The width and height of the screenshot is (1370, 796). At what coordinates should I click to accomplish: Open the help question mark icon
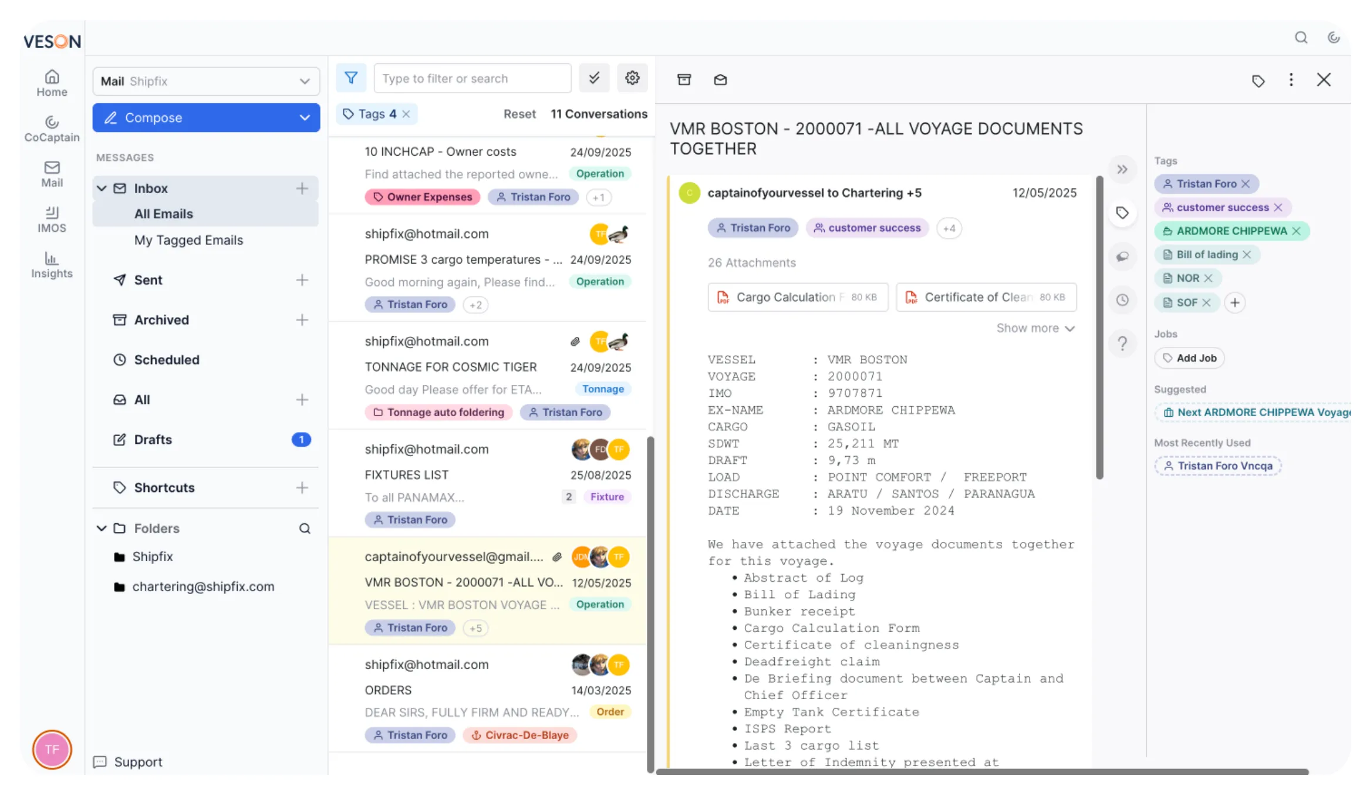coord(1122,343)
